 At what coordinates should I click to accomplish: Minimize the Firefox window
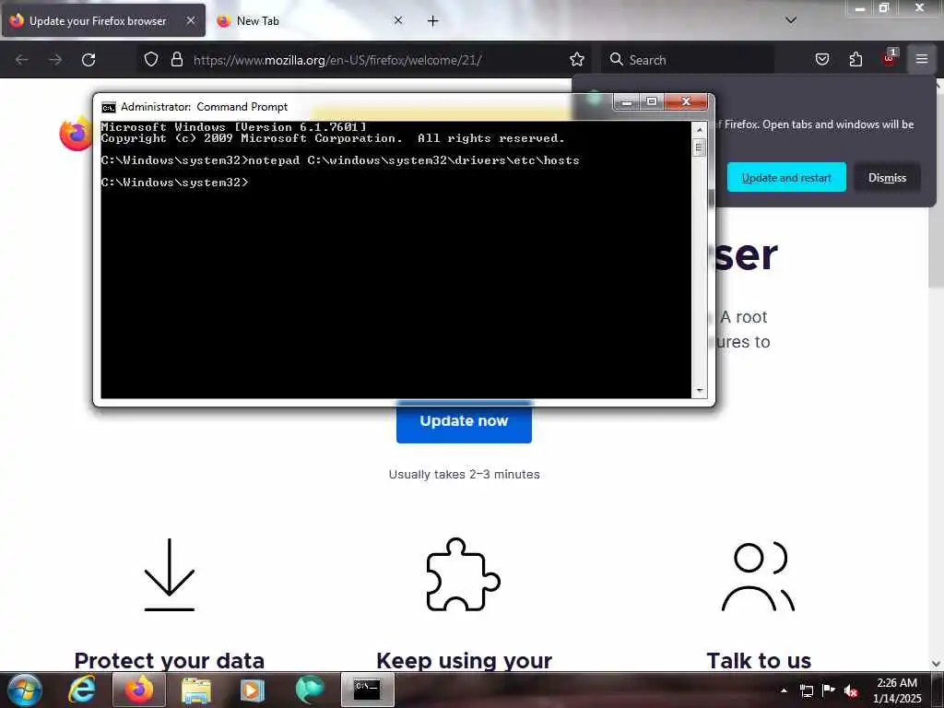click(x=860, y=7)
